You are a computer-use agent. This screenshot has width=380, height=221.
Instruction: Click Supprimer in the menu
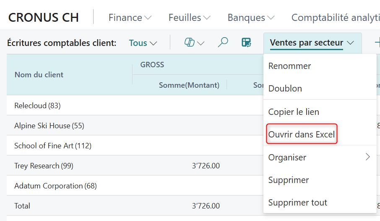pos(289,180)
